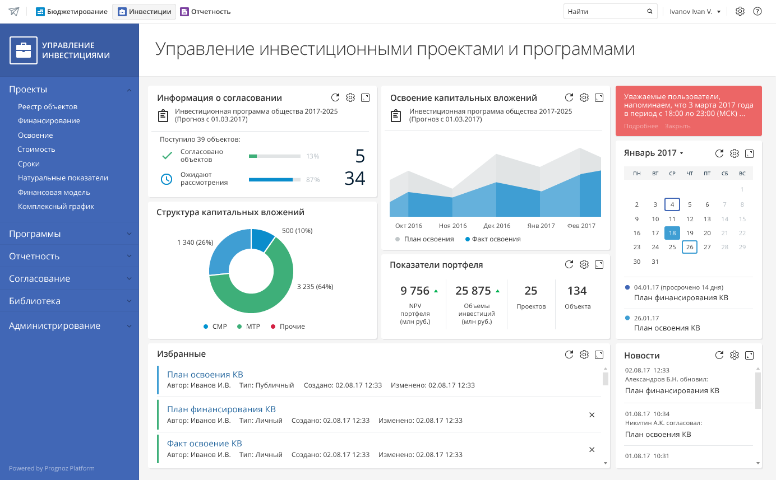Select date 26 in the January calendar
The image size is (776, 480).
(689, 247)
